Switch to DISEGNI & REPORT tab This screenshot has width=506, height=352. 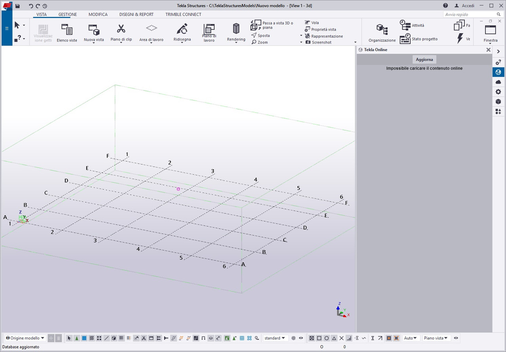click(x=136, y=14)
